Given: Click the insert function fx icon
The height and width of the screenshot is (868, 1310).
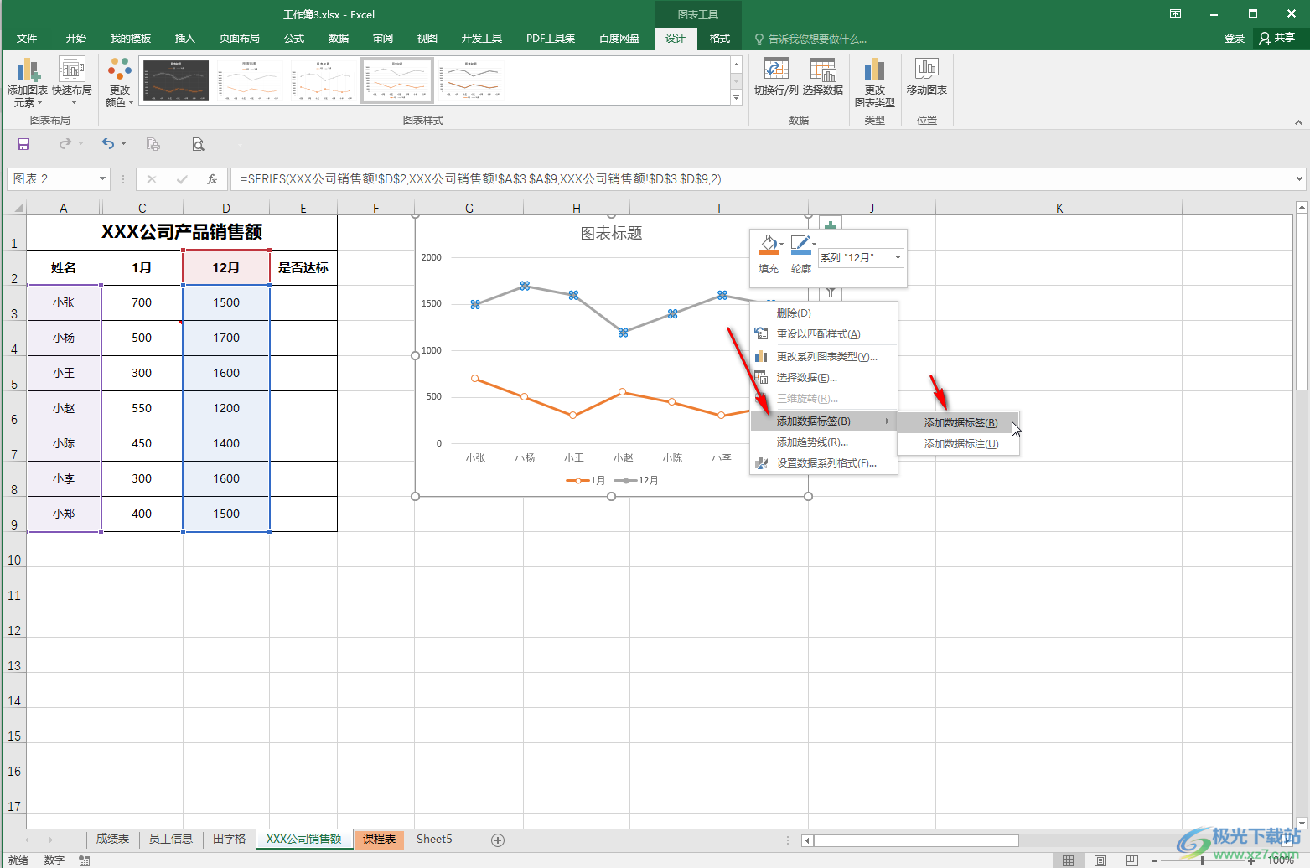Looking at the screenshot, I should coord(212,178).
